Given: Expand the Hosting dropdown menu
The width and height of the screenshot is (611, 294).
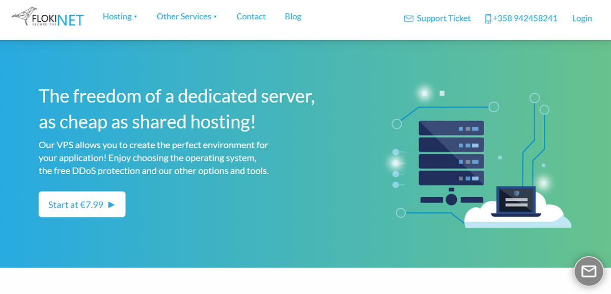Looking at the screenshot, I should 120,16.
